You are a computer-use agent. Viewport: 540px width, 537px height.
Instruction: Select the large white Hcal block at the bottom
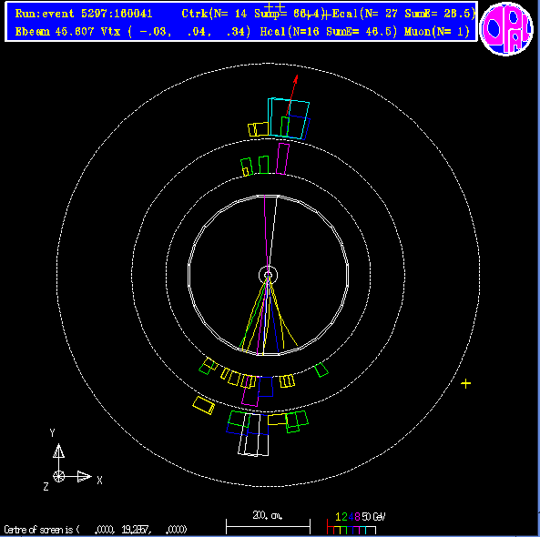tap(253, 435)
